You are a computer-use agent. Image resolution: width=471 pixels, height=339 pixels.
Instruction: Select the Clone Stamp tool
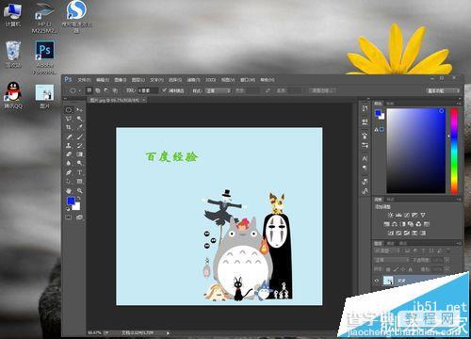pyautogui.click(x=69, y=145)
